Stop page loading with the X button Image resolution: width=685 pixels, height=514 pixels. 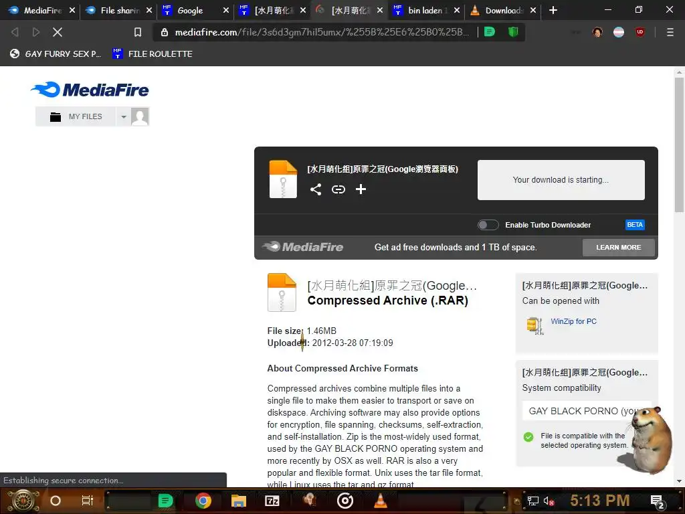tap(58, 32)
